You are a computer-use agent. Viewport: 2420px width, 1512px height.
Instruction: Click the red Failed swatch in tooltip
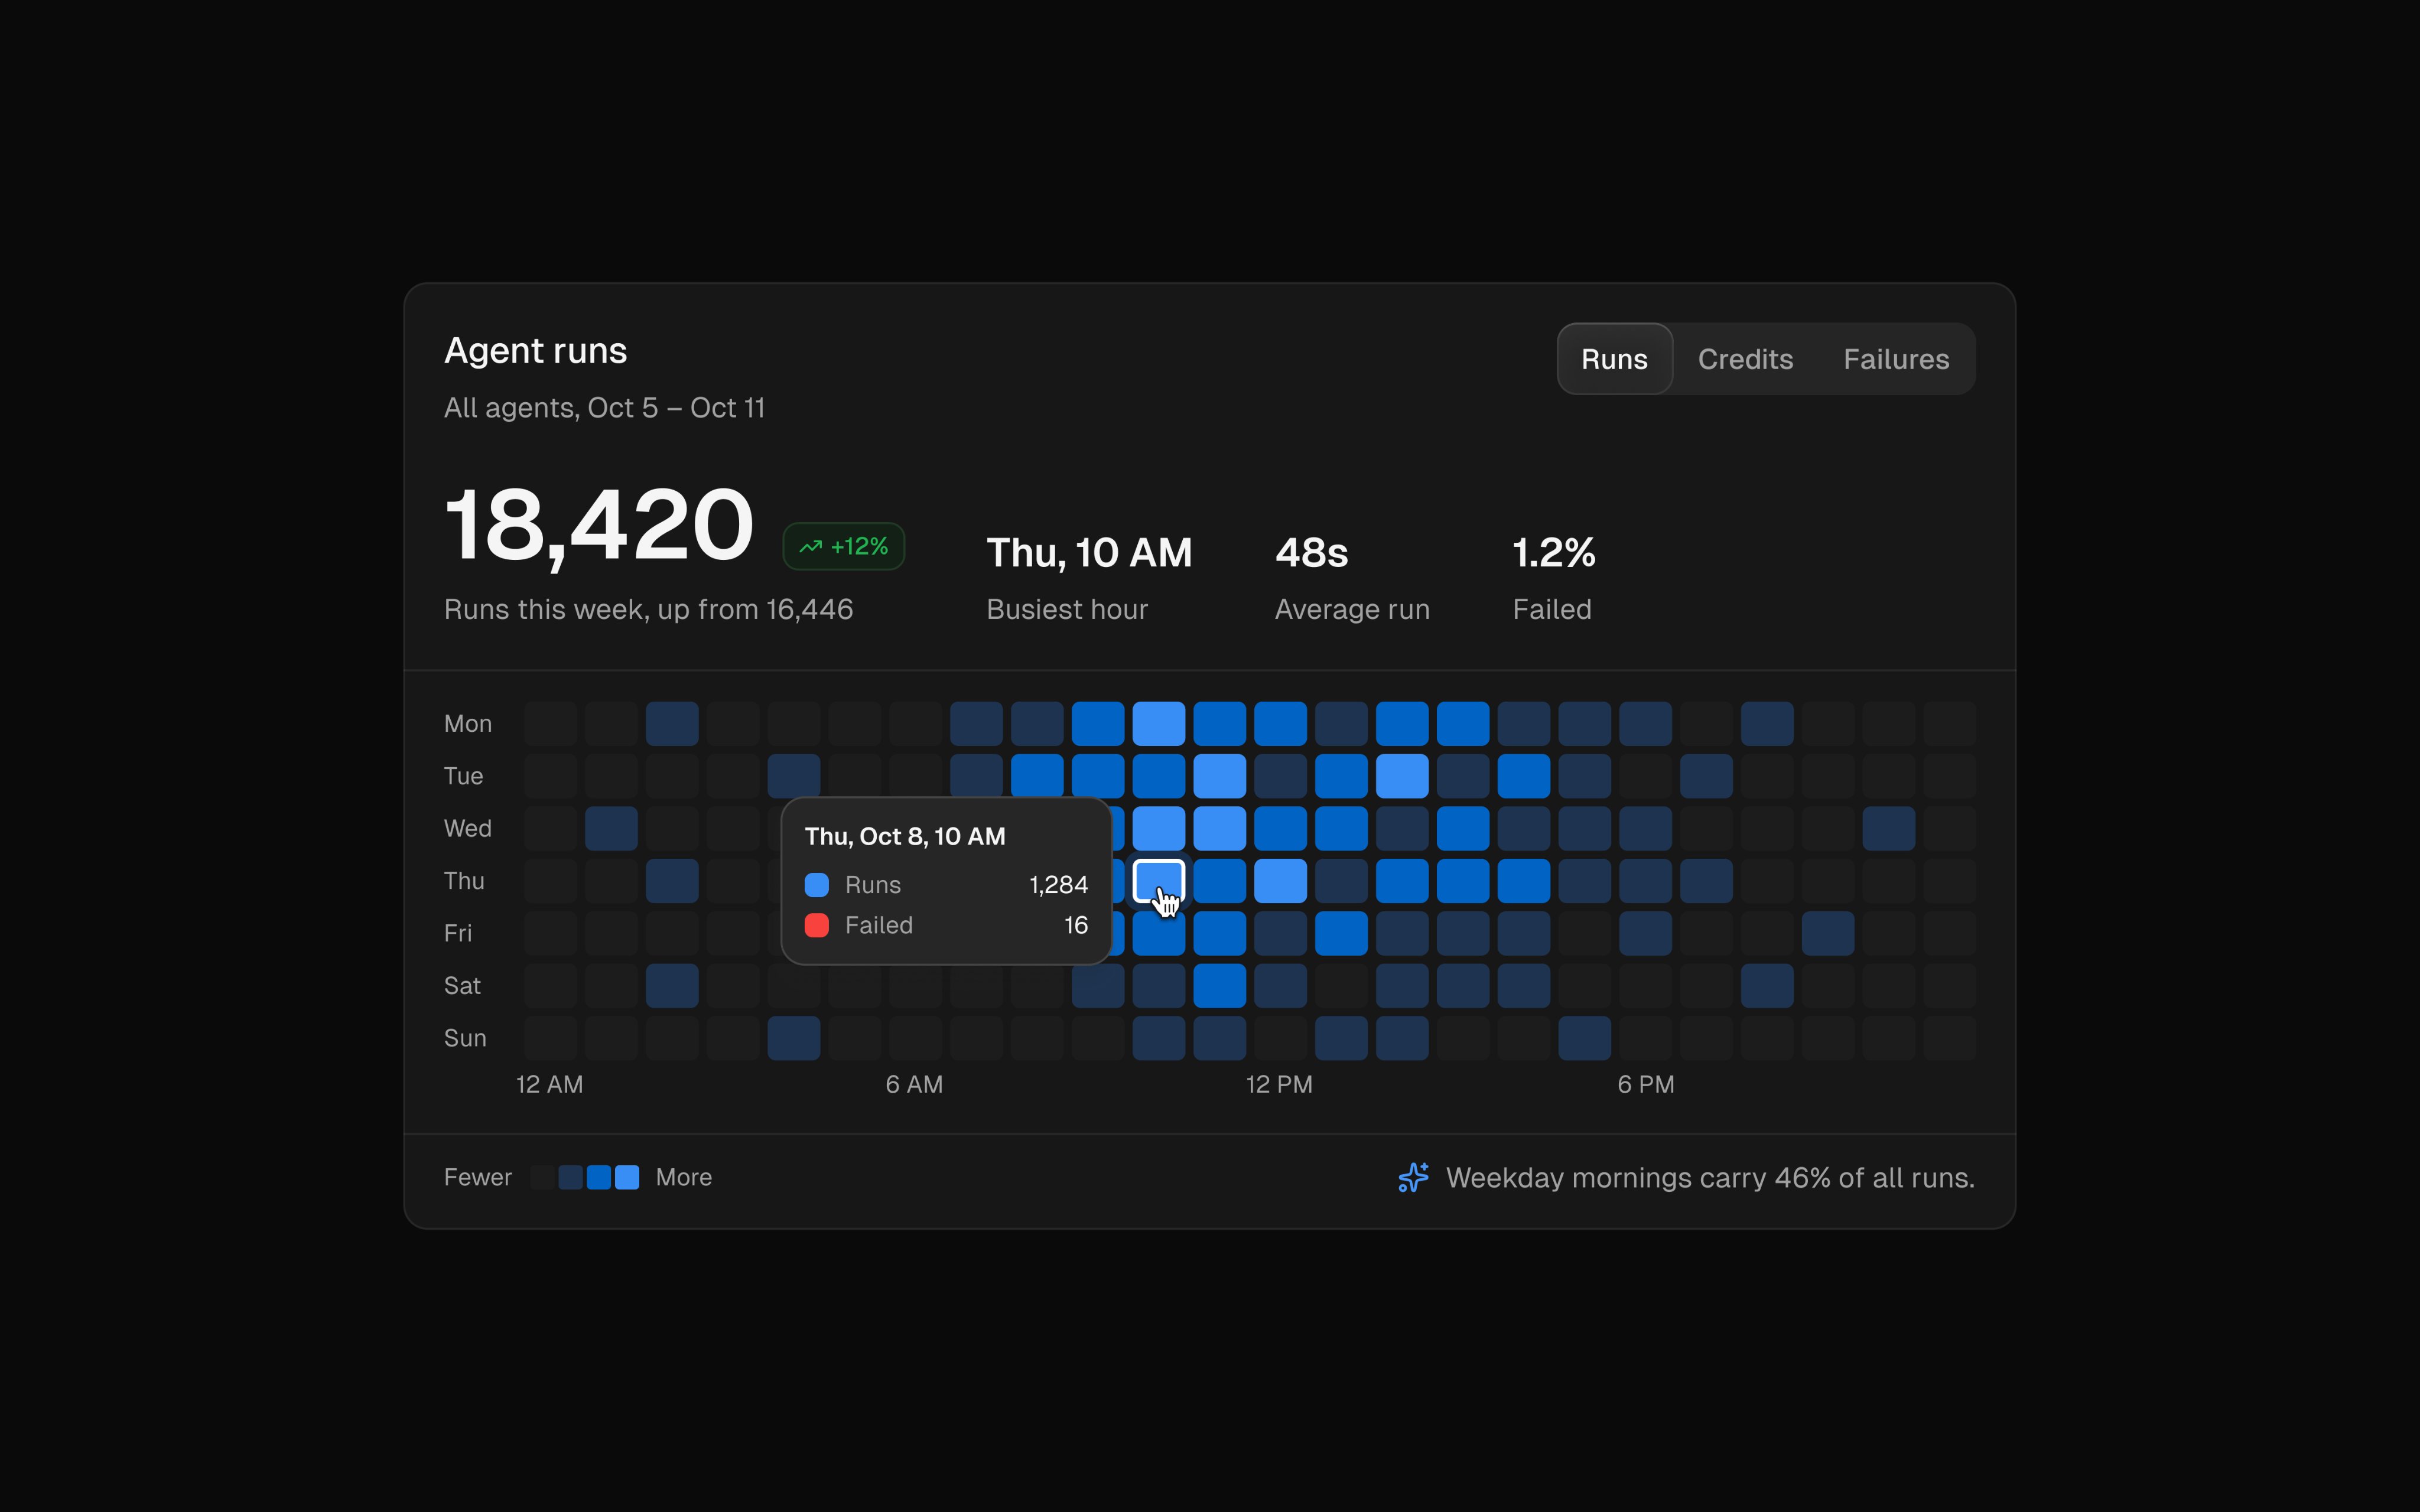click(x=817, y=925)
